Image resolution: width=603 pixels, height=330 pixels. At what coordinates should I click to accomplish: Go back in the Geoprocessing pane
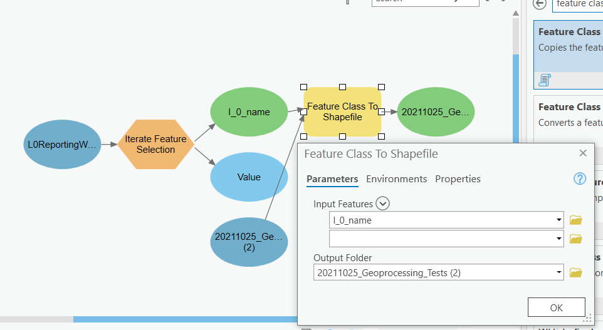tap(539, 4)
